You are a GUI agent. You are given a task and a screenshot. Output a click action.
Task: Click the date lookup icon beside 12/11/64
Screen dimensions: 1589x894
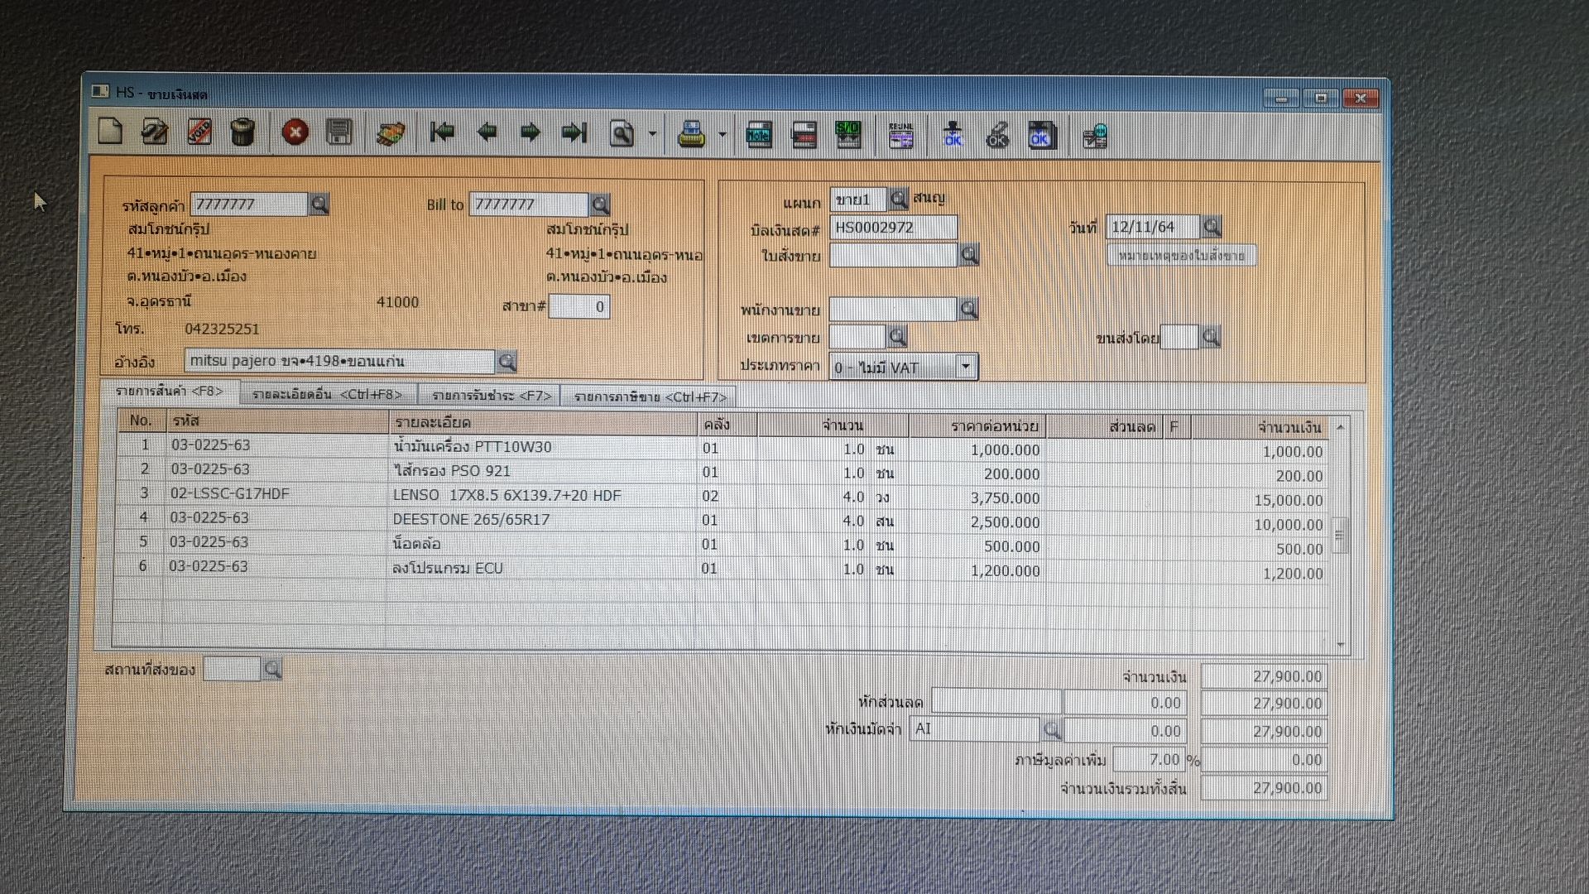click(1212, 227)
